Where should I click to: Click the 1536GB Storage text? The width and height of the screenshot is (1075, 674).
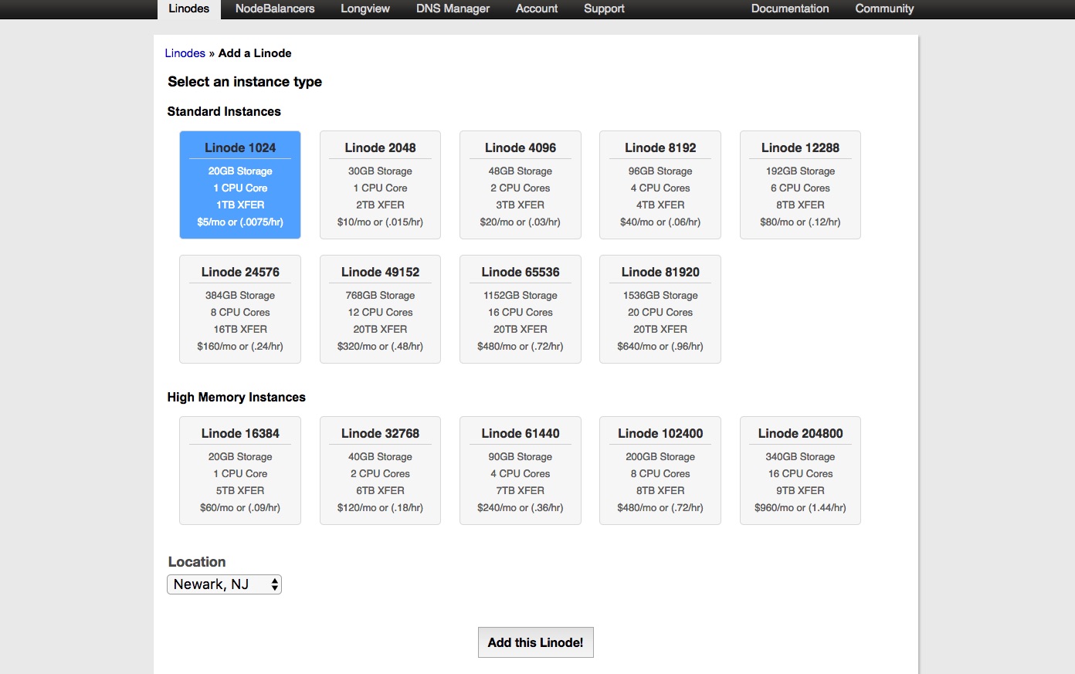click(660, 295)
